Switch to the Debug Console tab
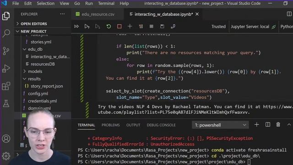Image resolution: width=293 pixels, height=165 pixels. click(x=161, y=125)
